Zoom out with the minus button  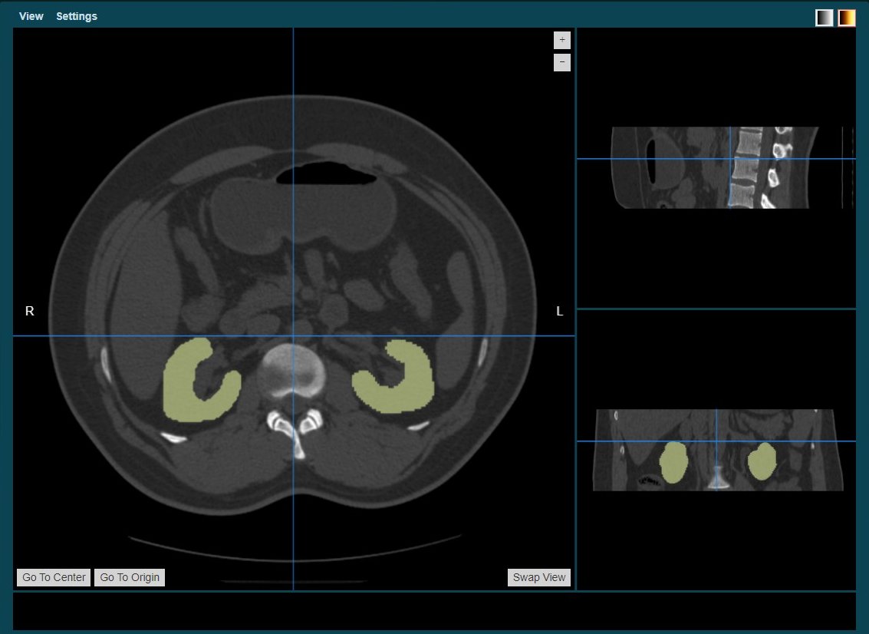pos(562,62)
